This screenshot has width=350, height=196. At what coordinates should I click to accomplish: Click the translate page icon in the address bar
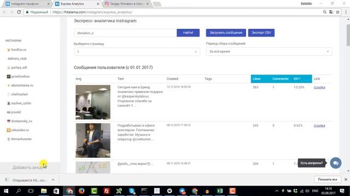pyautogui.click(x=331, y=12)
